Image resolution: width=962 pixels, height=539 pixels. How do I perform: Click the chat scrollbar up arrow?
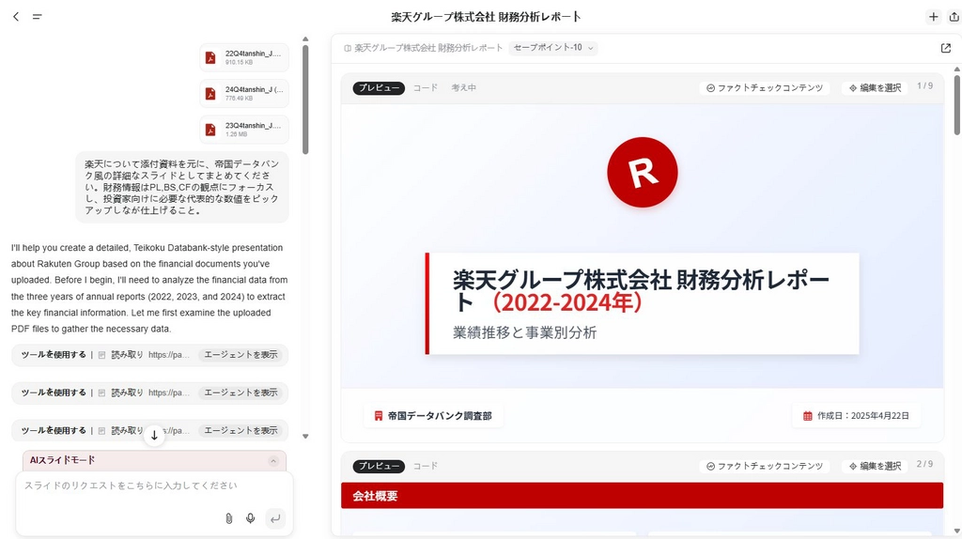(x=305, y=39)
